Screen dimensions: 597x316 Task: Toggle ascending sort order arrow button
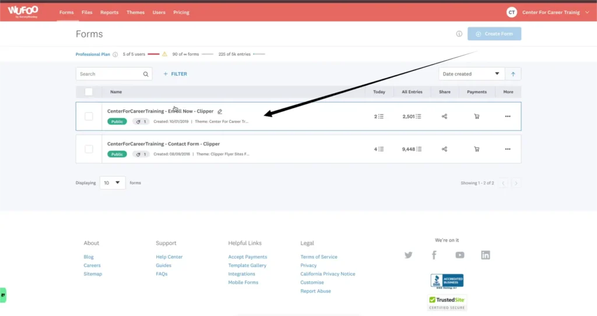[x=514, y=74]
